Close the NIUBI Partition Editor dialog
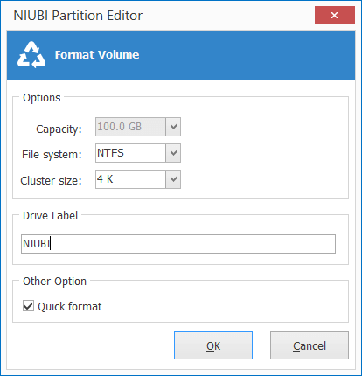 tap(335, 16)
